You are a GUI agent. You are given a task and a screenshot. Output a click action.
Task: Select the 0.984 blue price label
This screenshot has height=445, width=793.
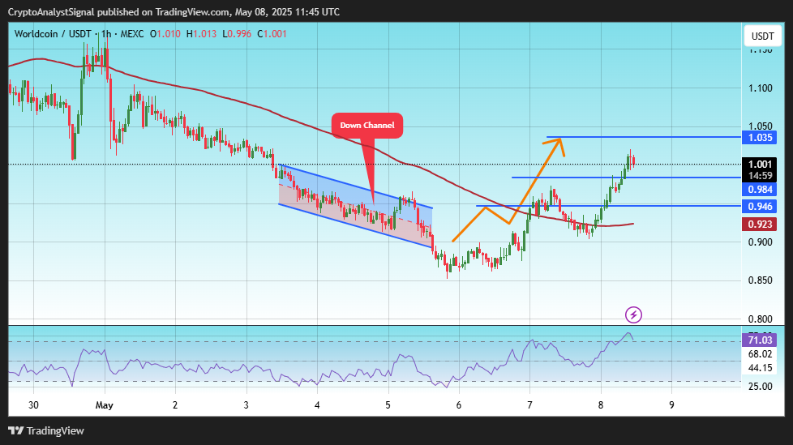point(759,190)
